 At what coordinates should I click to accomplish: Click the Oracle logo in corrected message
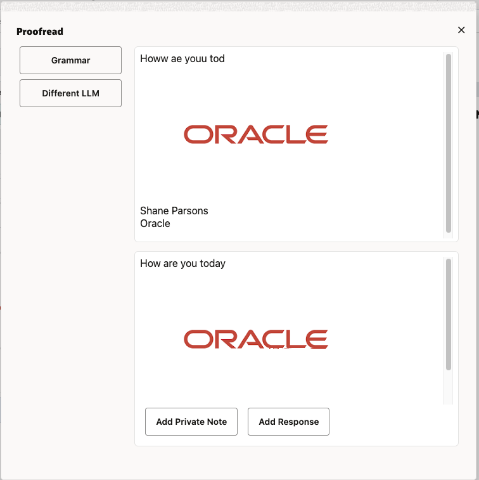coord(256,339)
